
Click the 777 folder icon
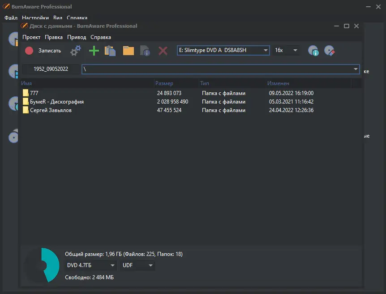click(26, 93)
